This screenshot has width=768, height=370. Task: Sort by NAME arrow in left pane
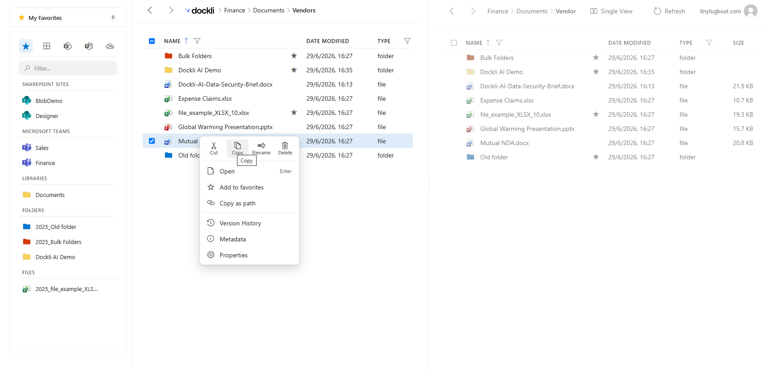(186, 41)
